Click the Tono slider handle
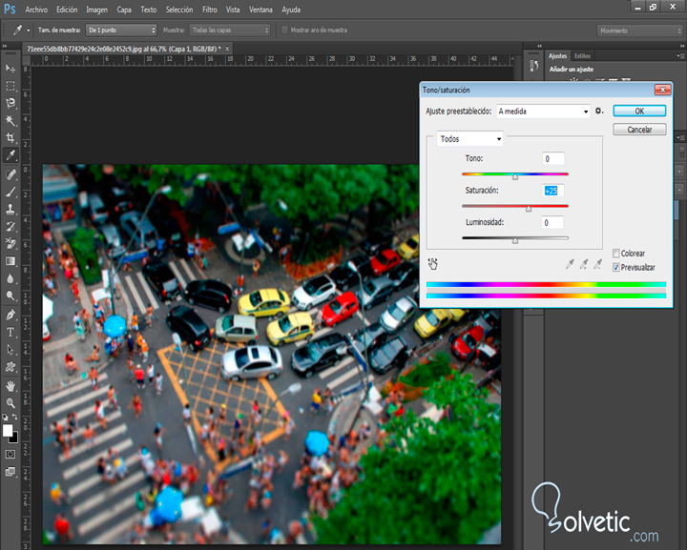This screenshot has height=550, width=687. point(515,176)
